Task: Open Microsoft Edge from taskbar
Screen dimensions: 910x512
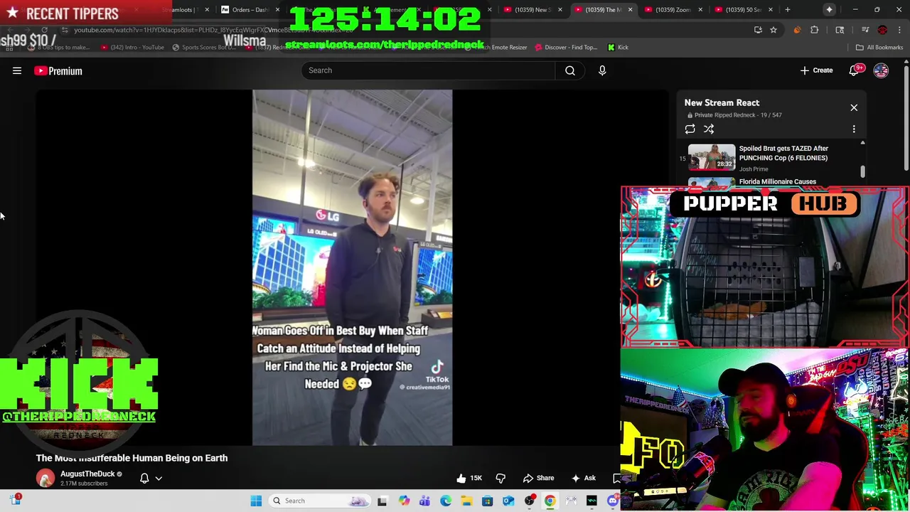Action: tap(446, 501)
